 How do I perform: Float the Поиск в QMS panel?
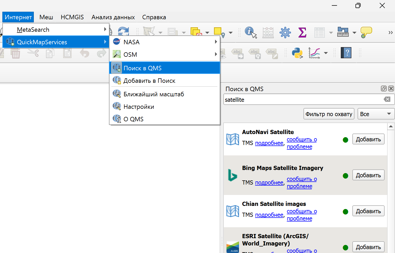point(384,88)
